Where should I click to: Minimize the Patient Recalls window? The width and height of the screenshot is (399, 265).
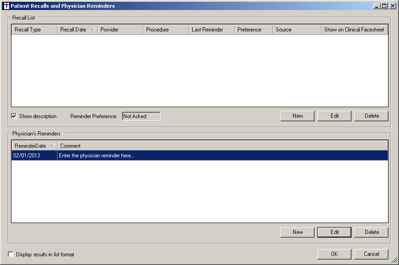377,6
